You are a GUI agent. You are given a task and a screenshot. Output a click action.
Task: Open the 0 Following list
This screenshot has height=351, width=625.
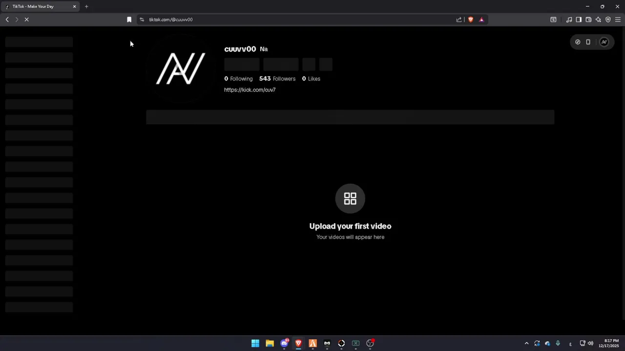pos(238,78)
